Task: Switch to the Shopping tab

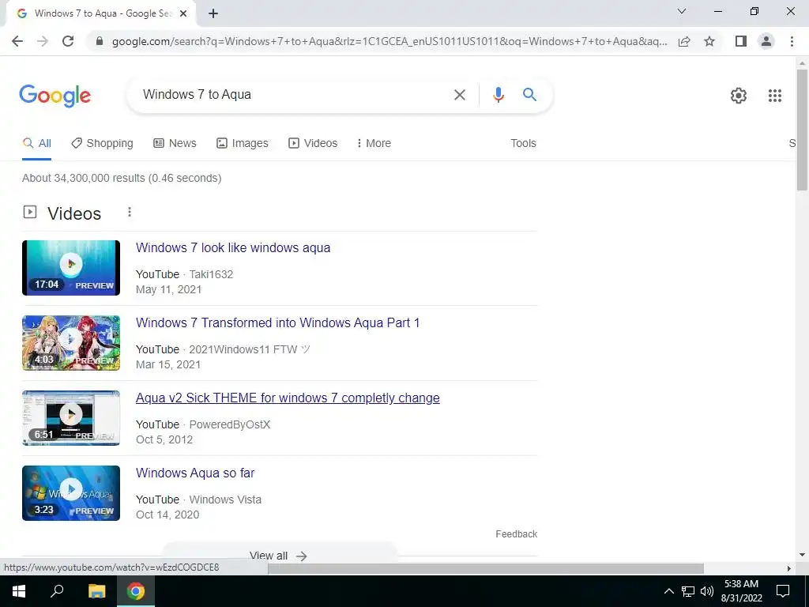Action: (102, 144)
